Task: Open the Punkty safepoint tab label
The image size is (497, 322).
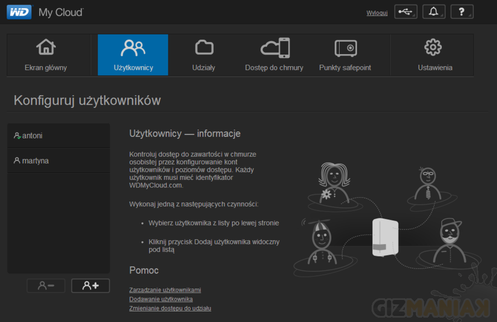Action: coord(345,68)
